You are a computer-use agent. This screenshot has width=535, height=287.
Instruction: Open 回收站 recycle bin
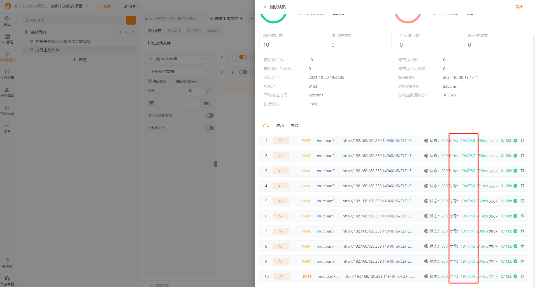[7, 263]
